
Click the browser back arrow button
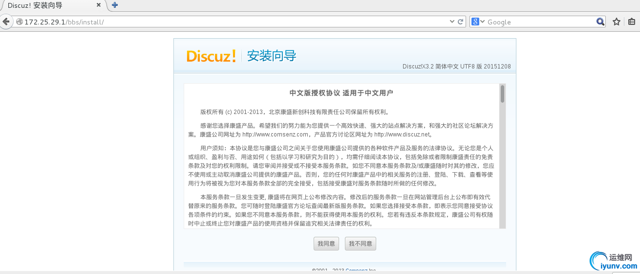(6, 22)
